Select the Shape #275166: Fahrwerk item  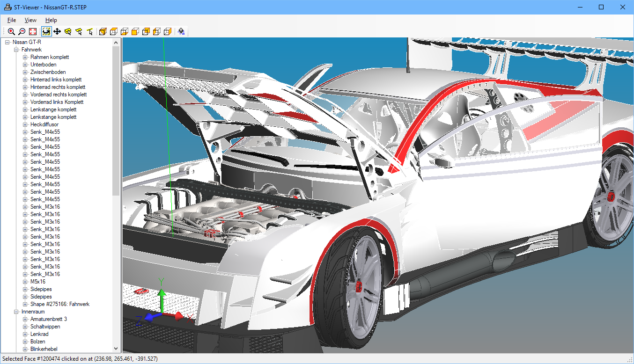pos(60,304)
